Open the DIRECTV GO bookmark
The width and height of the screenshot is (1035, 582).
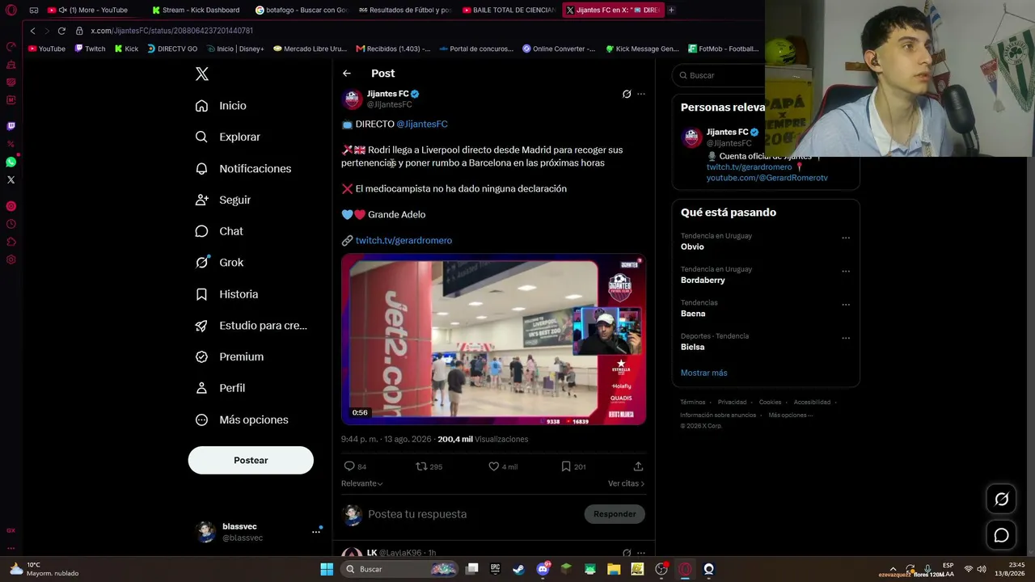[171, 48]
